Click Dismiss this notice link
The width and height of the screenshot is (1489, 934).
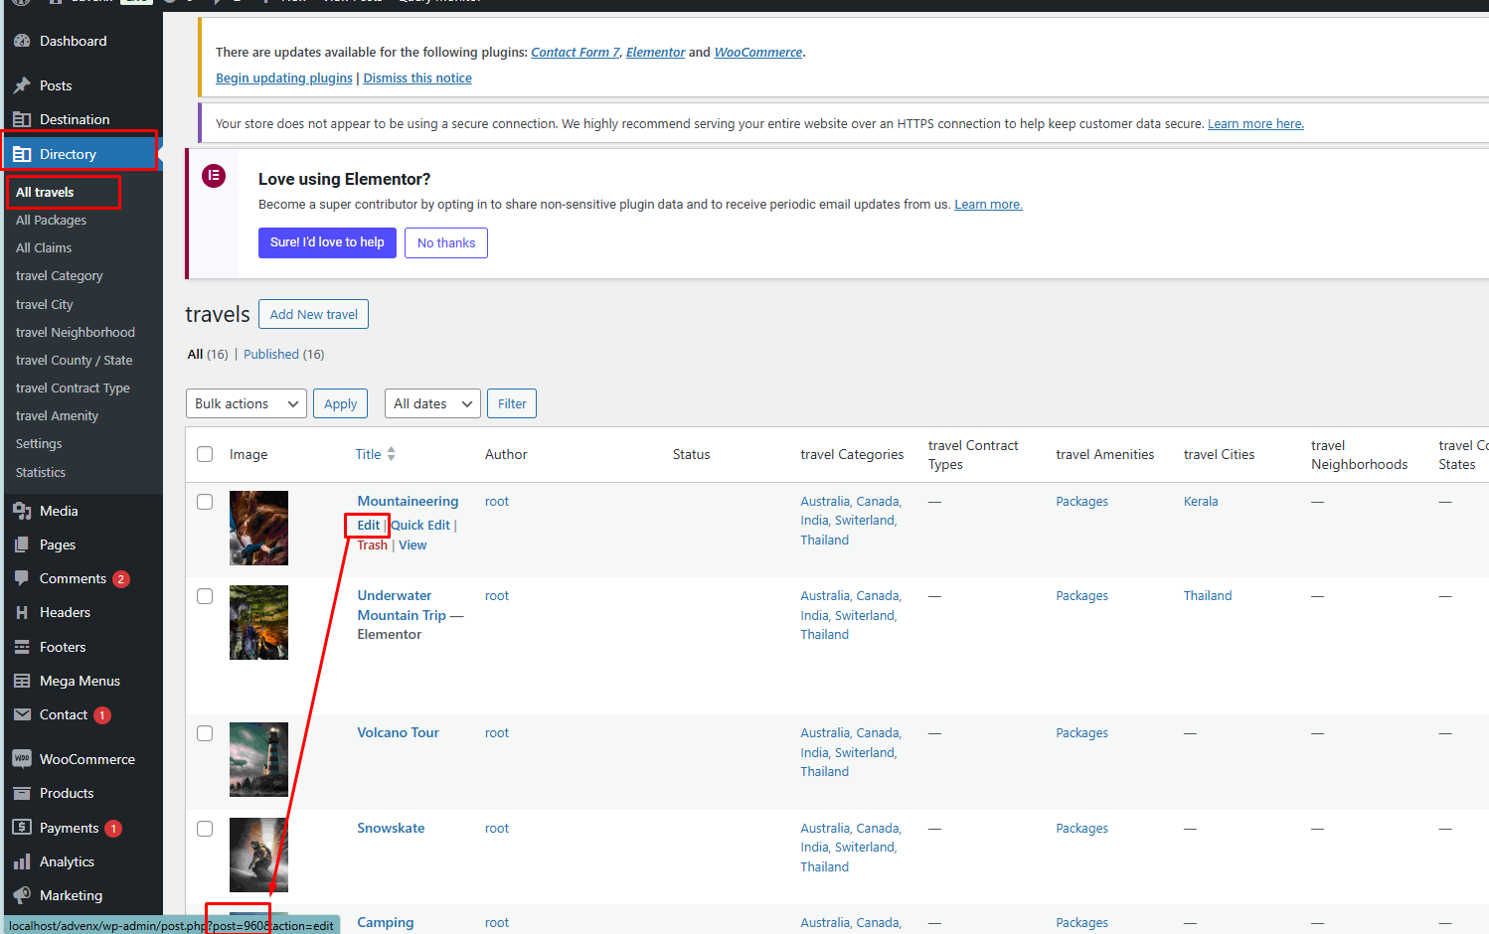[417, 78]
